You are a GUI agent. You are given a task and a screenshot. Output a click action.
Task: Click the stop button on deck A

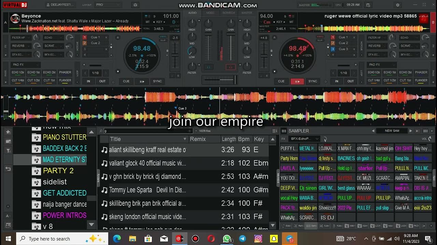(118, 71)
